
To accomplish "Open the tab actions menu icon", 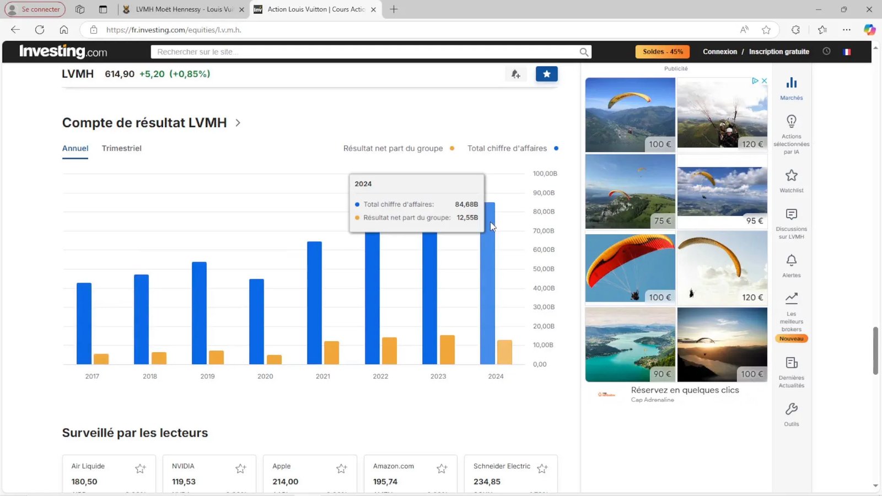I will pyautogui.click(x=103, y=9).
